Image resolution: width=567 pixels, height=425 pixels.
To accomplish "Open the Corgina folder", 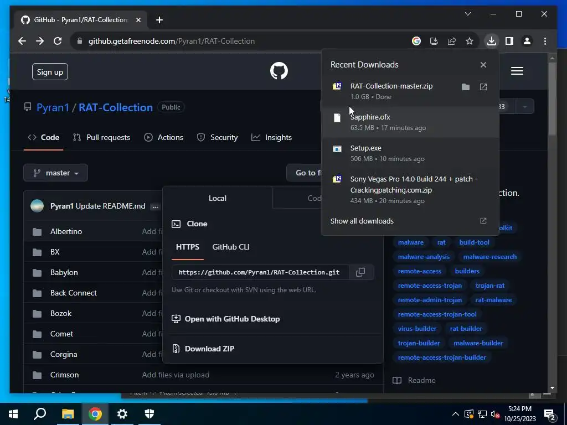I will tap(64, 354).
